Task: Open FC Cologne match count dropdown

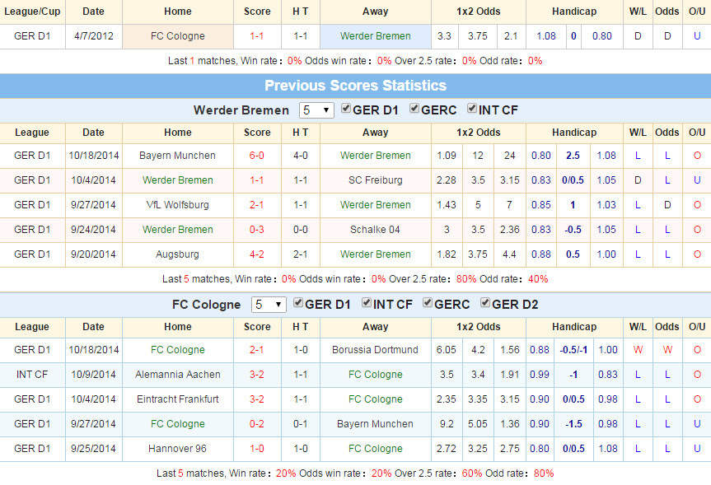Action: tap(269, 304)
